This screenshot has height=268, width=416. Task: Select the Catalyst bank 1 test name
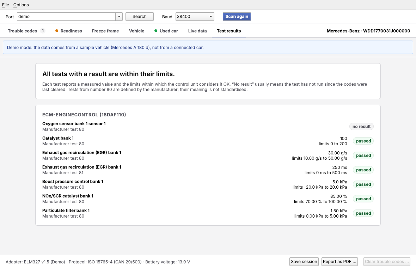pyautogui.click(x=58, y=138)
